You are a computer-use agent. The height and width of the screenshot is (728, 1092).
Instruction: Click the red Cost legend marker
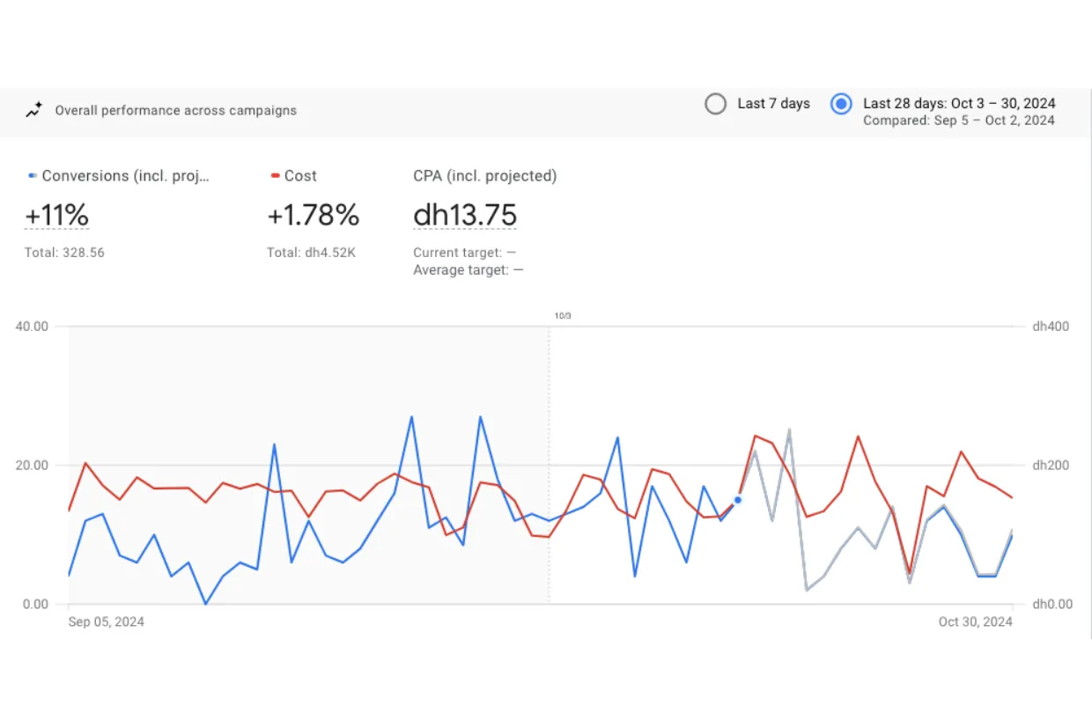tap(275, 176)
